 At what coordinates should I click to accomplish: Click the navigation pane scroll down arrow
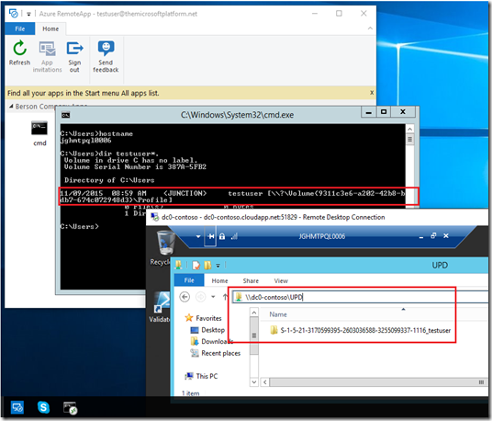pos(254,382)
